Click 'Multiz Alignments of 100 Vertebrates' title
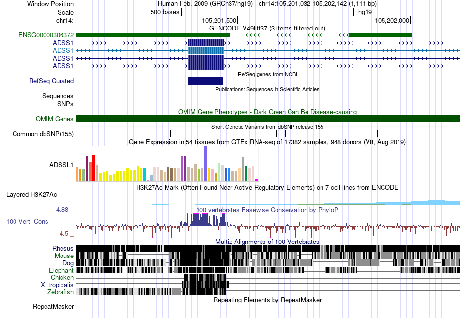460x318 pixels. click(x=267, y=242)
